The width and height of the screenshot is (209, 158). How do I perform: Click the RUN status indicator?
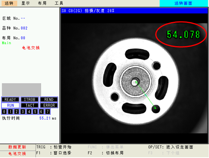[10, 105]
